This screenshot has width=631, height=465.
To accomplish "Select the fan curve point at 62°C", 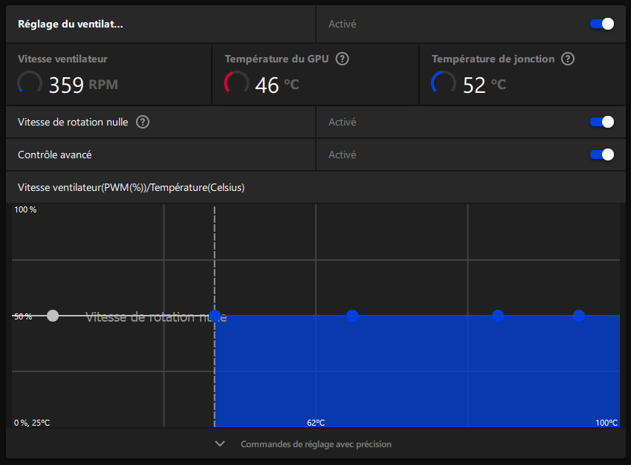I will pos(352,315).
